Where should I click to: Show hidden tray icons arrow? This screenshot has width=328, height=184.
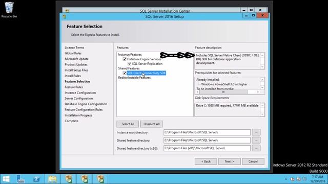click(286, 179)
